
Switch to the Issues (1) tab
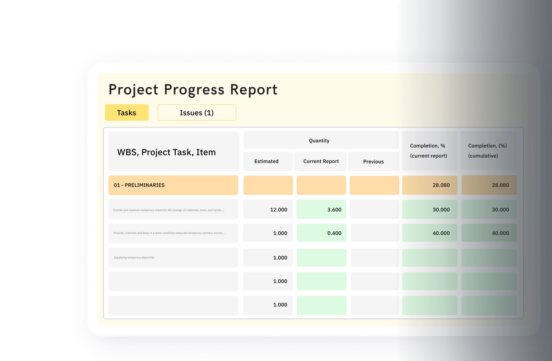[x=196, y=113]
